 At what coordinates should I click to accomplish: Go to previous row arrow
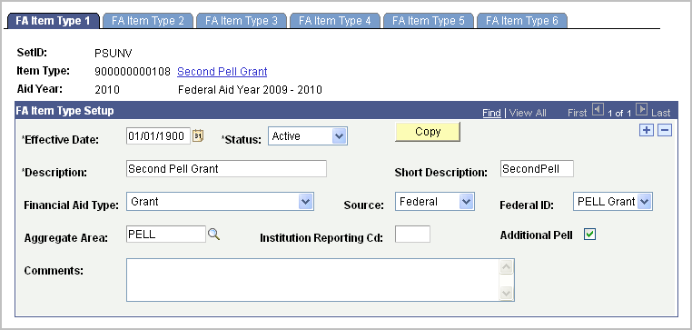pyautogui.click(x=598, y=109)
